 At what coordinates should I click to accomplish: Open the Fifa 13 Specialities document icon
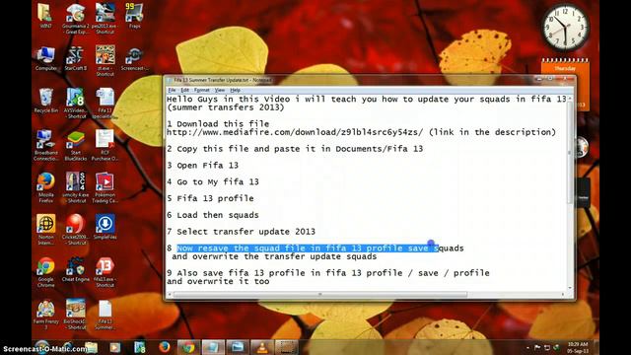click(105, 104)
